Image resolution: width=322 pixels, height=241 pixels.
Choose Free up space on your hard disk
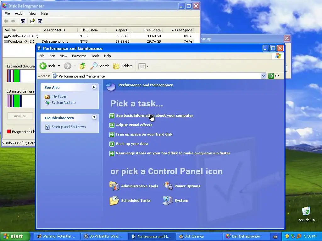point(144,134)
